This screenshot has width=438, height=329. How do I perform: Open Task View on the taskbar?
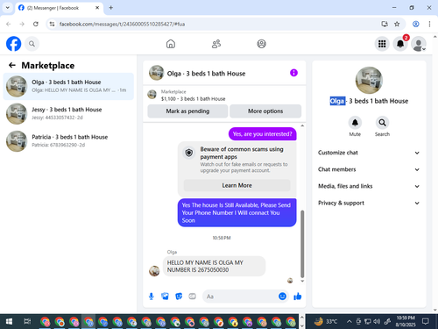click(x=27, y=322)
